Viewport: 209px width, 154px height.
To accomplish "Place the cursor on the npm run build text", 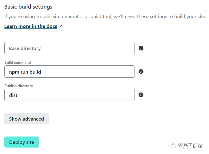I will 25,72.
